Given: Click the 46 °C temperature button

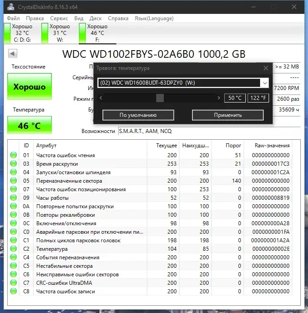Looking at the screenshot, I should click(x=30, y=125).
